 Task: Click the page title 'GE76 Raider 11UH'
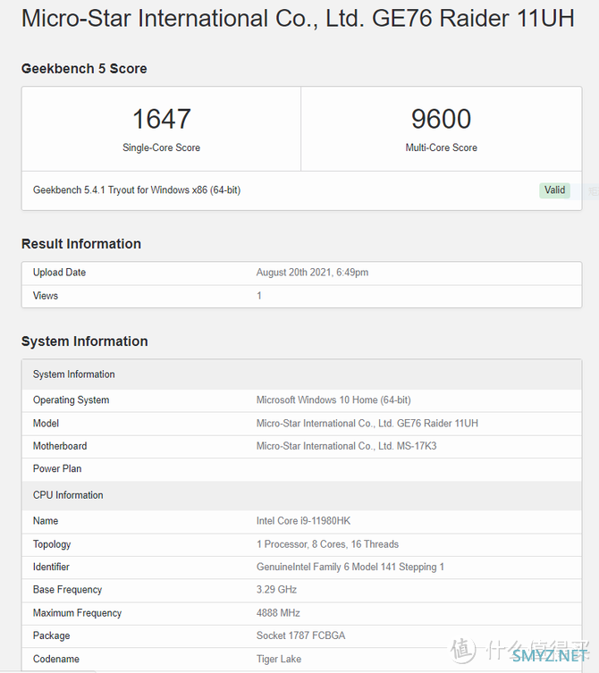(473, 19)
